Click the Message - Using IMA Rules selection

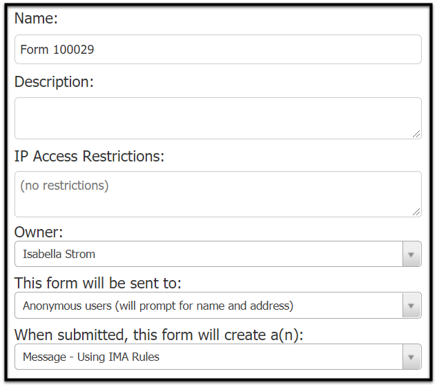pyautogui.click(x=91, y=357)
